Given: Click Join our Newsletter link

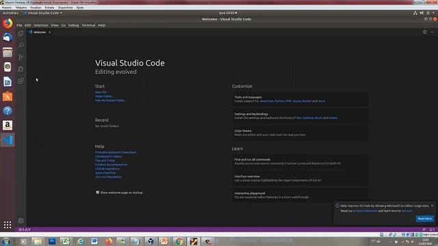Looking at the screenshot, I should (x=108, y=177).
